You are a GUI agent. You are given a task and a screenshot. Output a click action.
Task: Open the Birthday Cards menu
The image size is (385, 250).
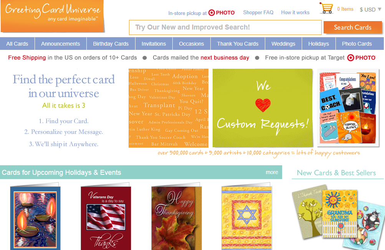111,44
